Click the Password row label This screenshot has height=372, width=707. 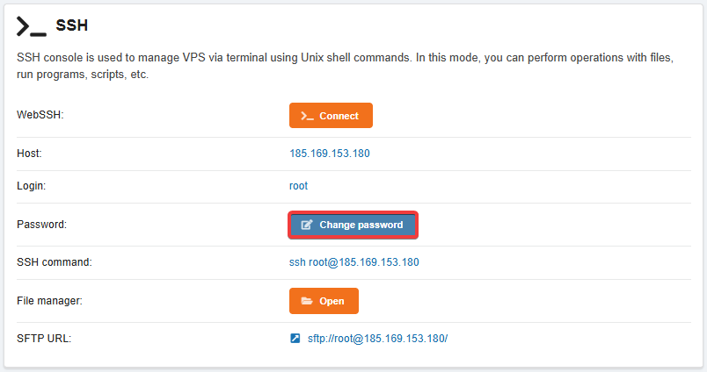tap(41, 225)
